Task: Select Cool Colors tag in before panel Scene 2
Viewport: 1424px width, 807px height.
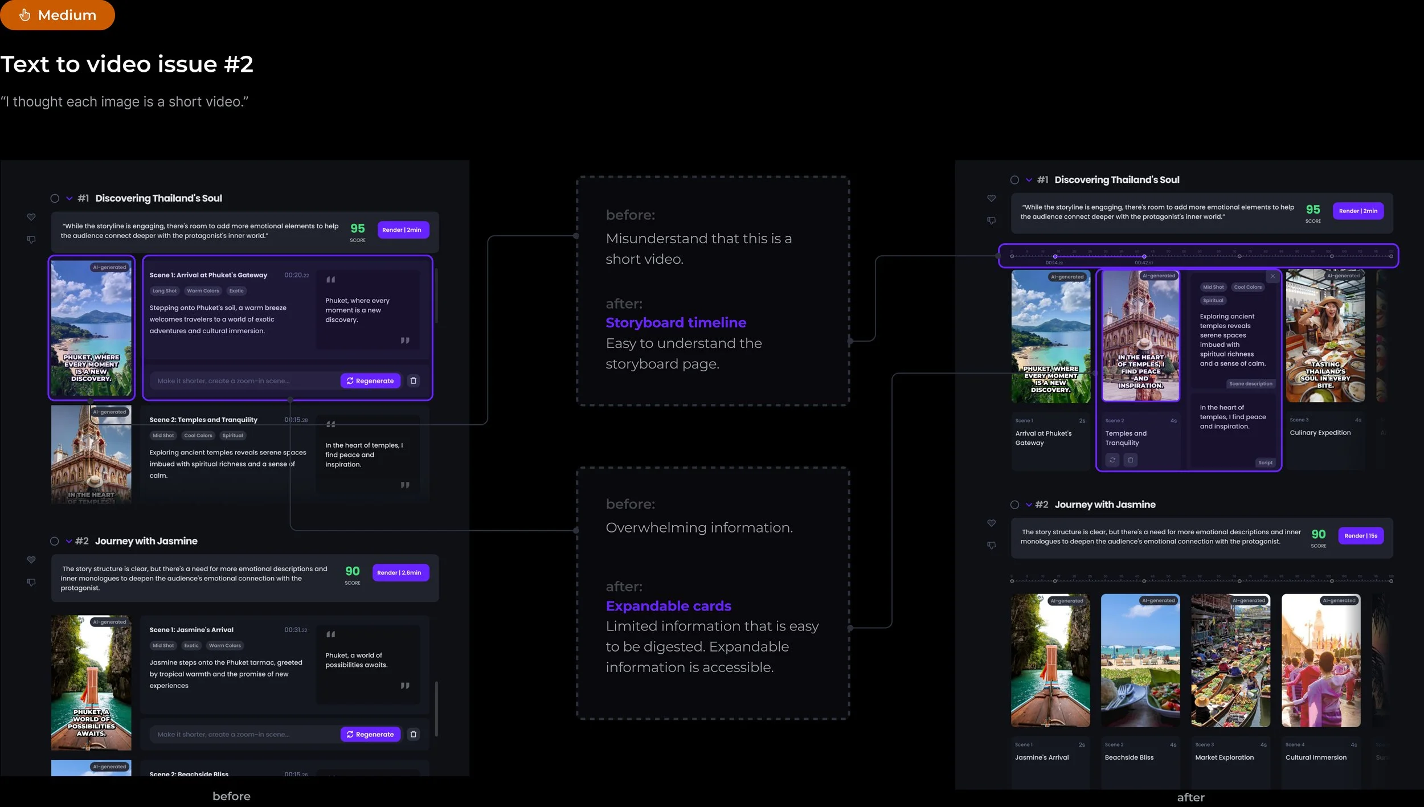Action: coord(198,435)
